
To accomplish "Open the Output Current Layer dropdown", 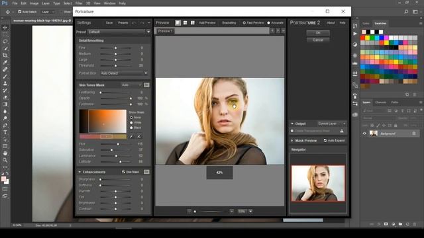I will point(331,124).
